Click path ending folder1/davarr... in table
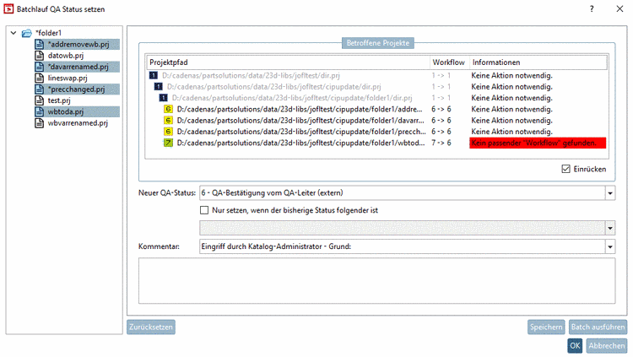Viewport: 633px width, 357px height. tap(300, 121)
